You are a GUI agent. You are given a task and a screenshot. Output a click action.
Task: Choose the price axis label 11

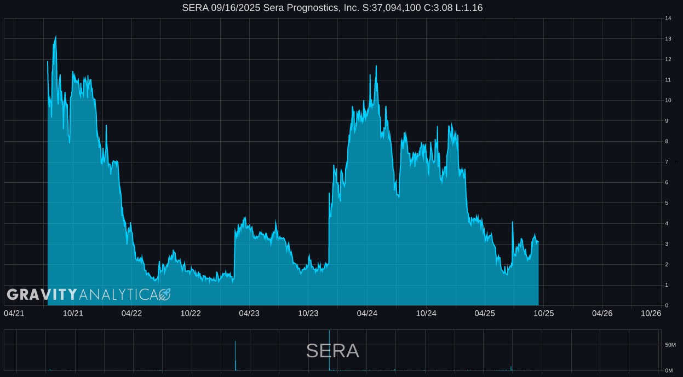pyautogui.click(x=668, y=80)
